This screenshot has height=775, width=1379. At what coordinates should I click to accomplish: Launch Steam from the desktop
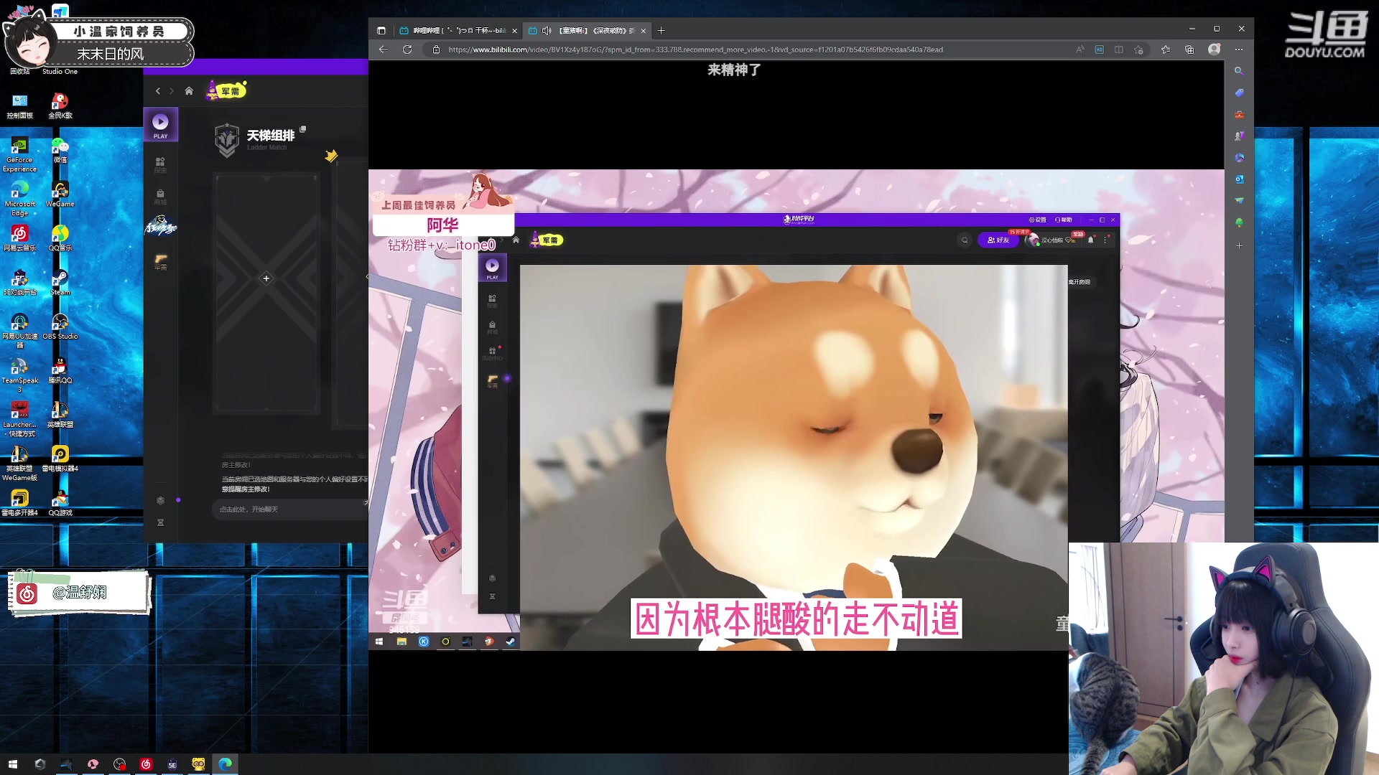pos(60,283)
